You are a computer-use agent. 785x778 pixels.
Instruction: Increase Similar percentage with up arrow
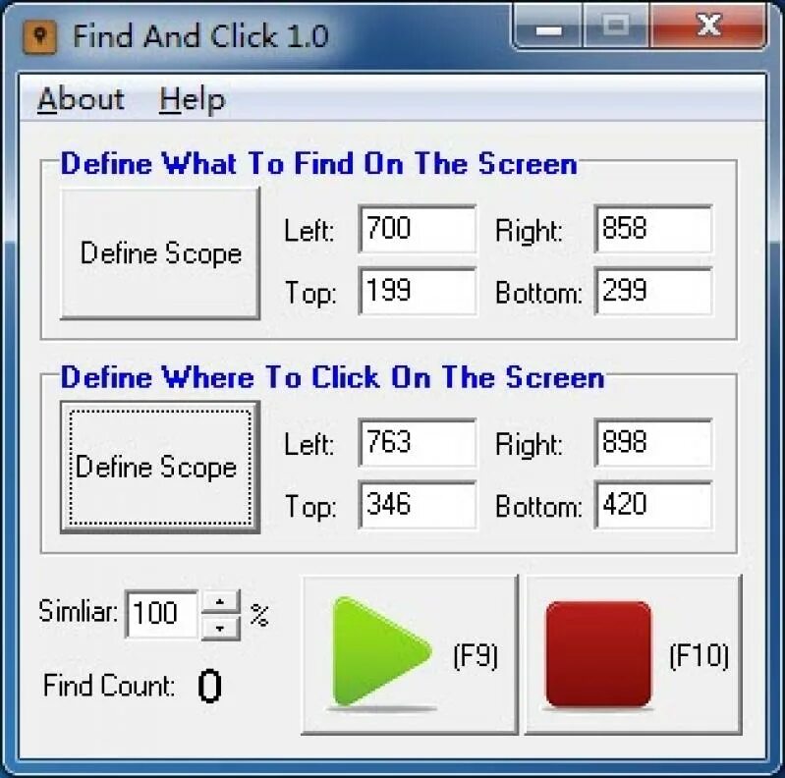coord(221,601)
